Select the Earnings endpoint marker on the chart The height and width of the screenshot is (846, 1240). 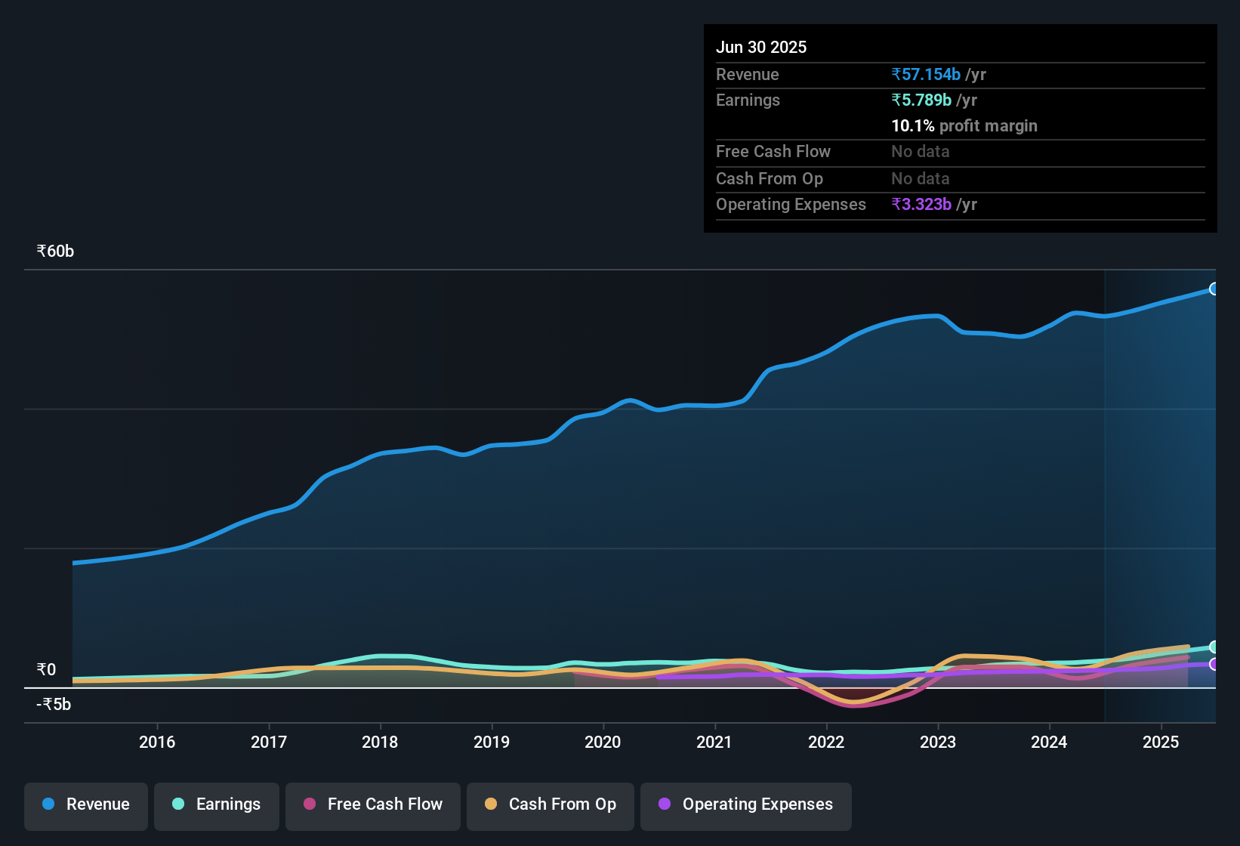[1214, 647]
